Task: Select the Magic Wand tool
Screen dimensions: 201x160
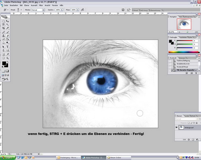Action: [x=7, y=24]
